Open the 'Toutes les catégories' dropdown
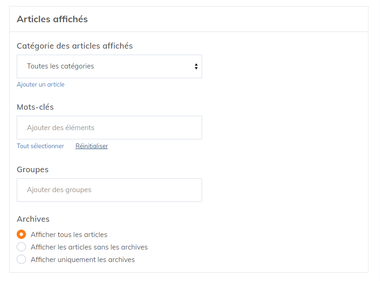The width and height of the screenshot is (380, 281). tap(109, 66)
